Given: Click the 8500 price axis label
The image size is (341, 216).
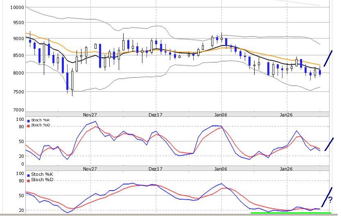Looking at the screenshot, I should point(18,55).
